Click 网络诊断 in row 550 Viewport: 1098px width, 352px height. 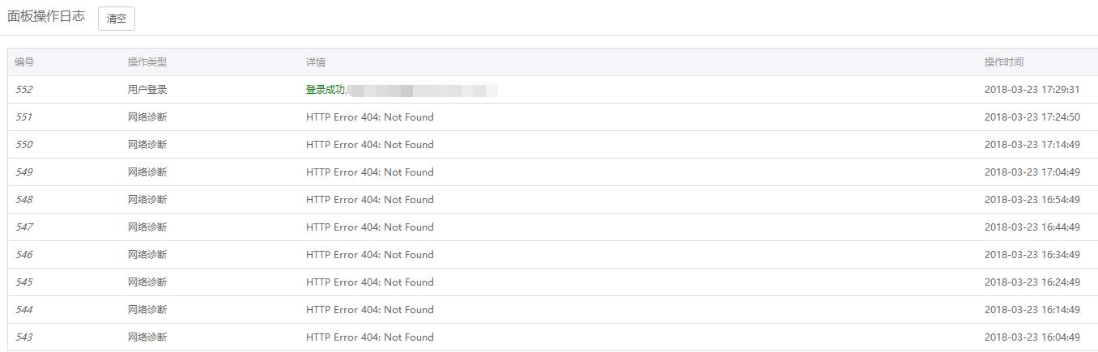coord(147,145)
